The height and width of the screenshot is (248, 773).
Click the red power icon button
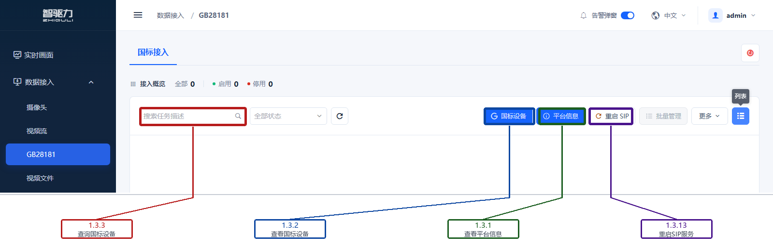(750, 53)
